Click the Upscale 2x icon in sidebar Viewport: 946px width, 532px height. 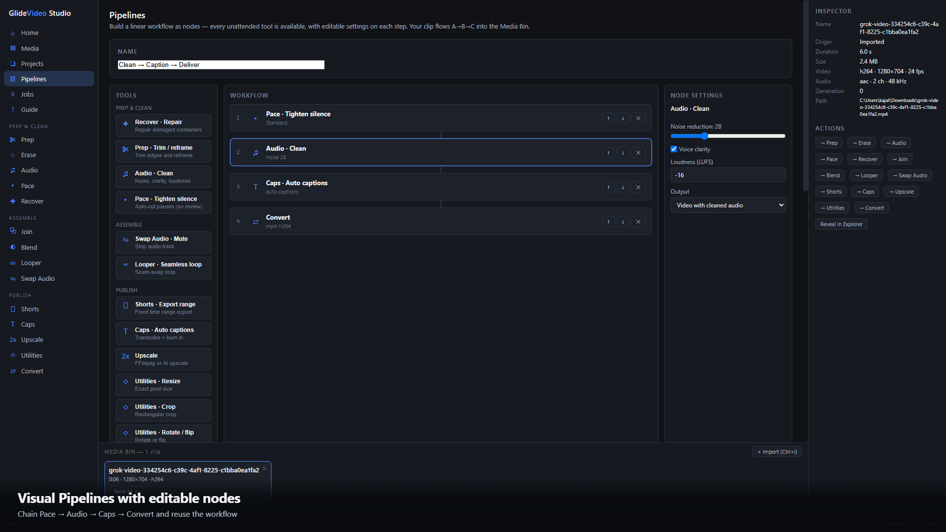pos(13,340)
